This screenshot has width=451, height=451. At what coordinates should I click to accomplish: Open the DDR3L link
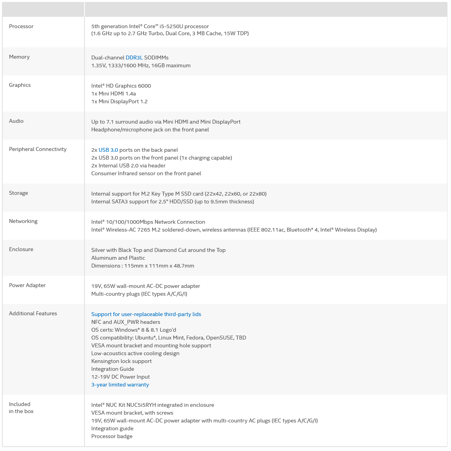pos(134,57)
